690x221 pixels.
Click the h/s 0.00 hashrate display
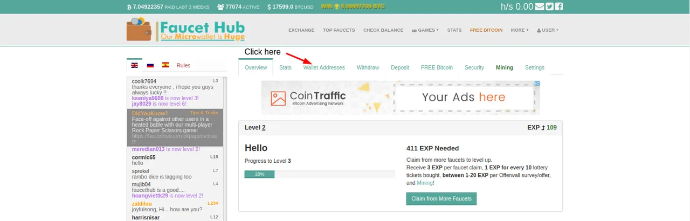[516, 7]
